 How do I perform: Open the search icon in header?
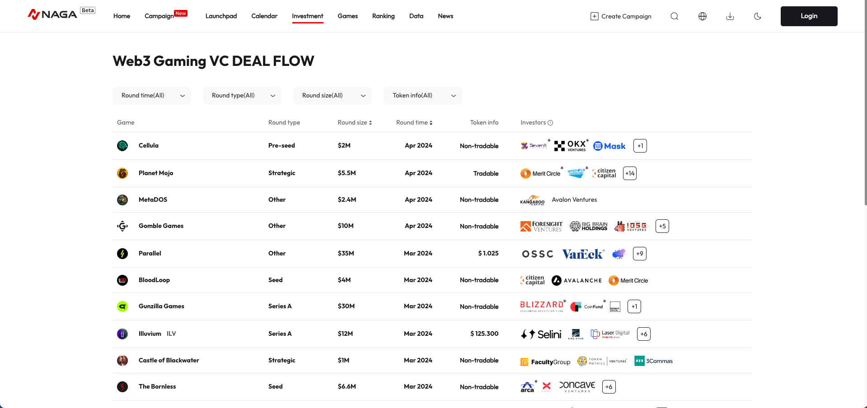coord(674,16)
